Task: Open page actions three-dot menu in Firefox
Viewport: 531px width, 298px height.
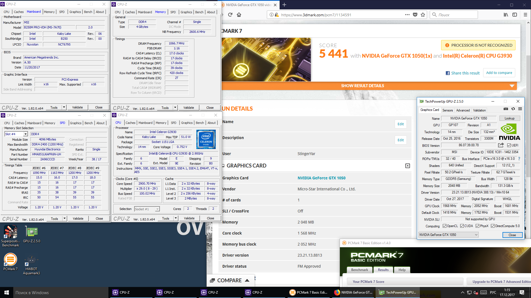Action: (407, 15)
